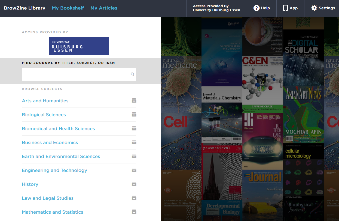Open Help via the question mark icon
The width and height of the screenshot is (339, 221).
256,8
